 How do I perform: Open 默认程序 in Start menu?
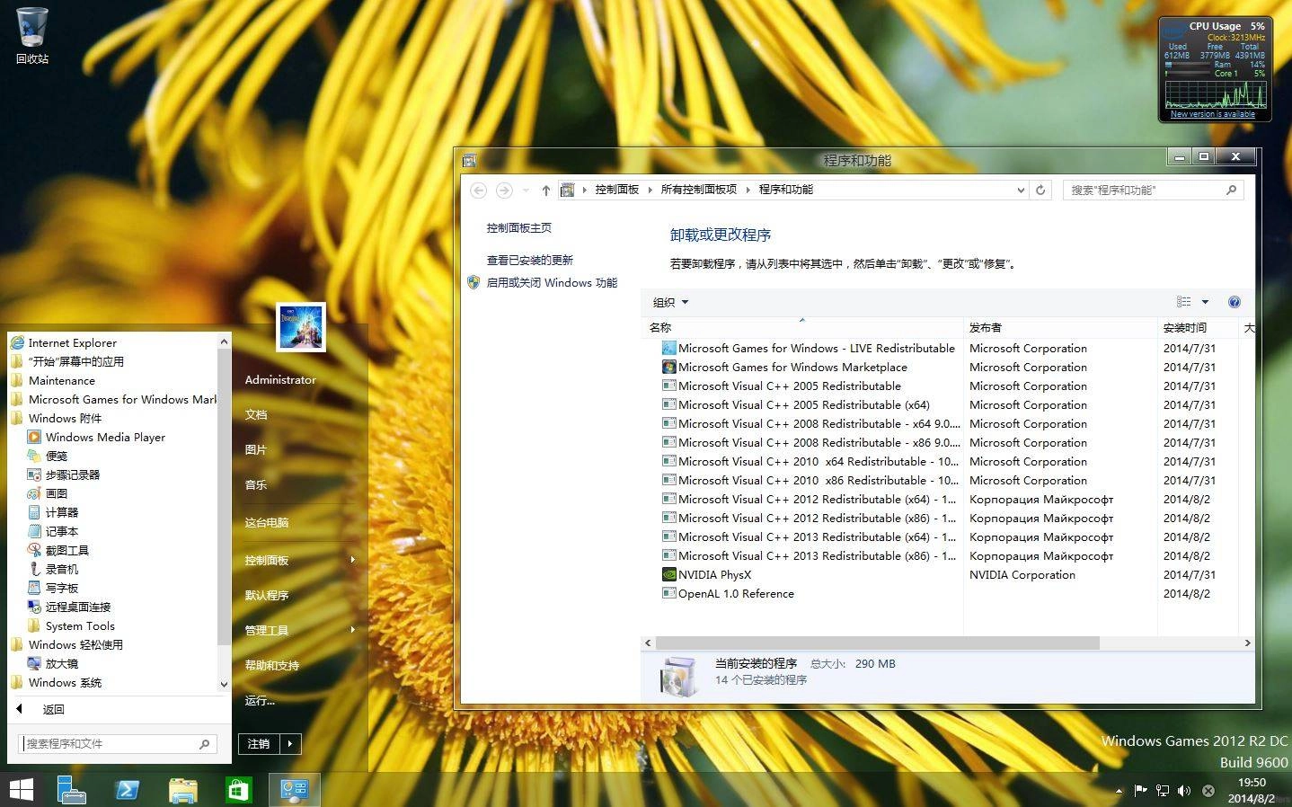click(x=267, y=595)
